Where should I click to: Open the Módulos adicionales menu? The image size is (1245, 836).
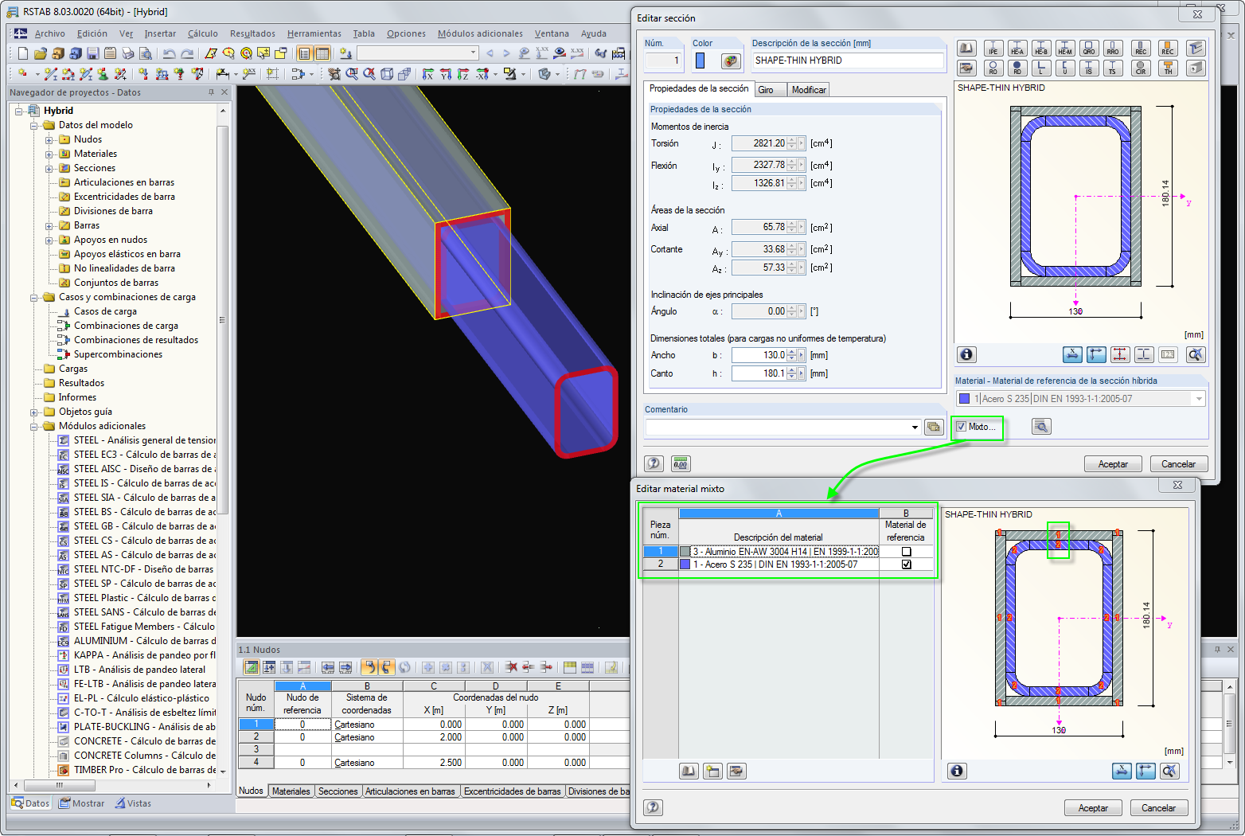coord(480,33)
